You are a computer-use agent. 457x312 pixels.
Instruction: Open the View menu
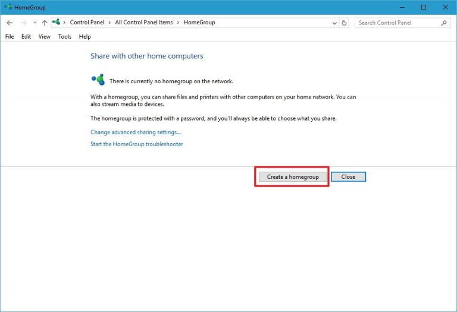click(x=45, y=36)
